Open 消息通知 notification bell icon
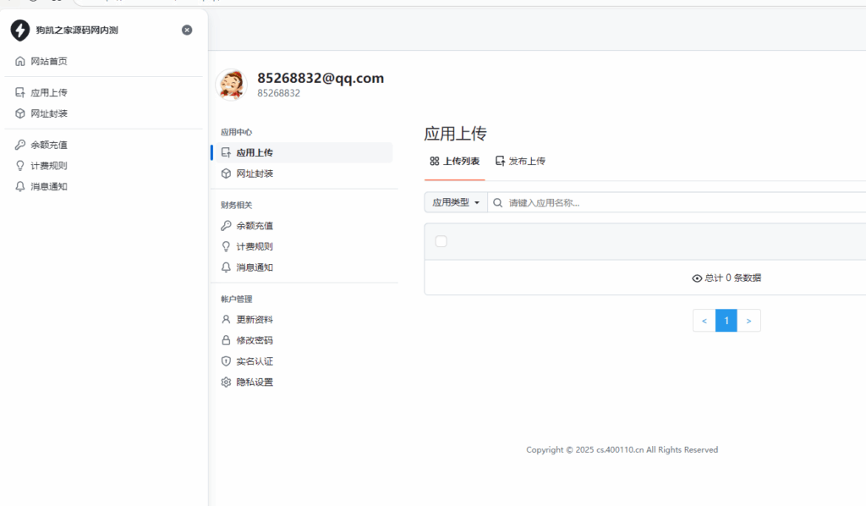Screen dimensions: 866x506 (226, 267)
